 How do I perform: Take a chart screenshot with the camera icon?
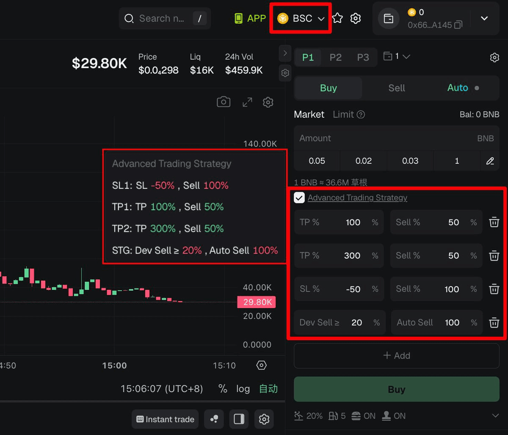[x=224, y=102]
